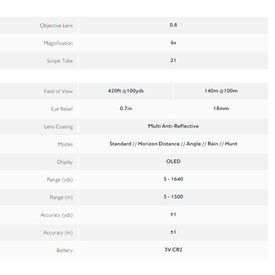Select the Scope Tube value 21

pyautogui.click(x=173, y=60)
